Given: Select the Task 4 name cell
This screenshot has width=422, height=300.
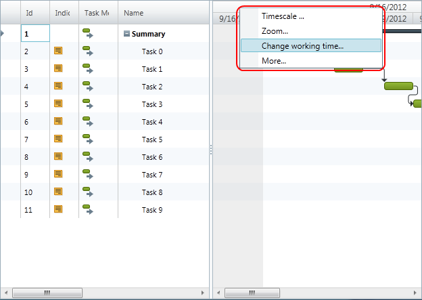Looking at the screenshot, I should (152, 122).
